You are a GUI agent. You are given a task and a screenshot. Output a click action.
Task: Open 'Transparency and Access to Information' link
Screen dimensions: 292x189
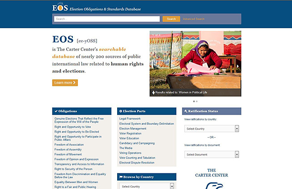click(79, 164)
